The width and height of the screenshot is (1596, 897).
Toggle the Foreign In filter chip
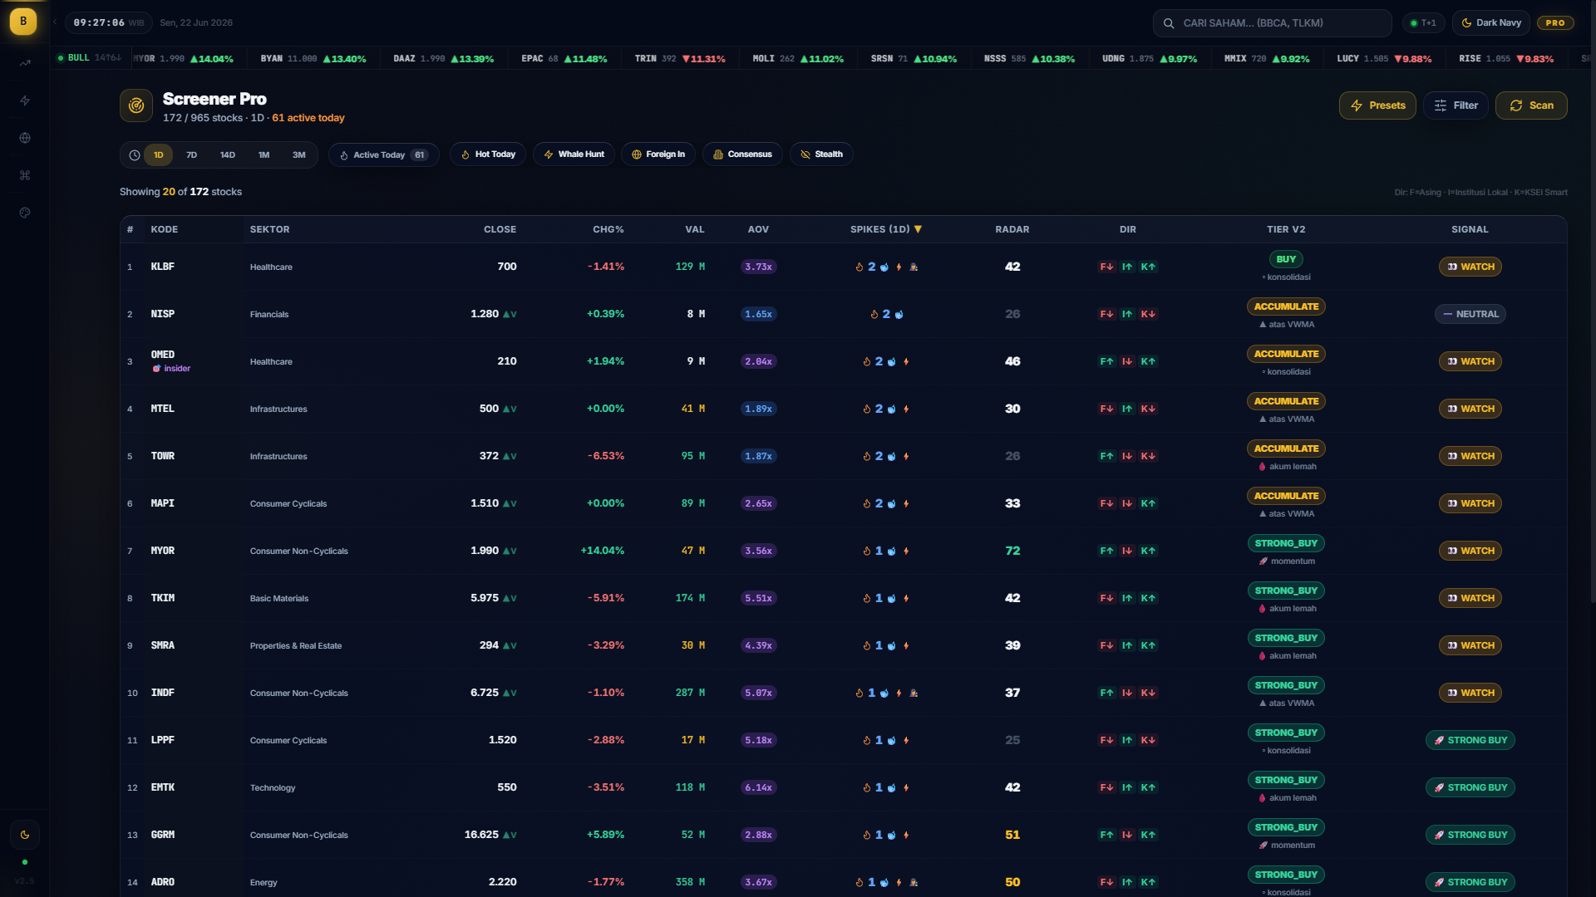tap(658, 154)
